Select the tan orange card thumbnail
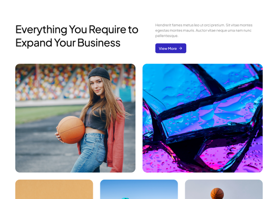278x199 pixels. [54, 189]
